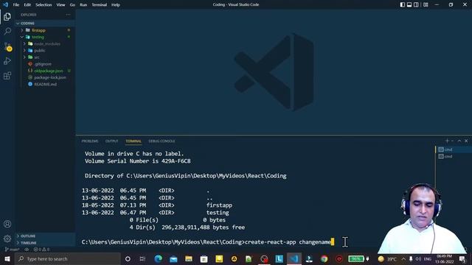Screen dimensions: 472x265
Task: Open the Edit menu
Action: [27, 5]
